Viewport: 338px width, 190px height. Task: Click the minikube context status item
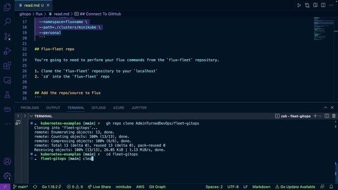coord(123,187)
